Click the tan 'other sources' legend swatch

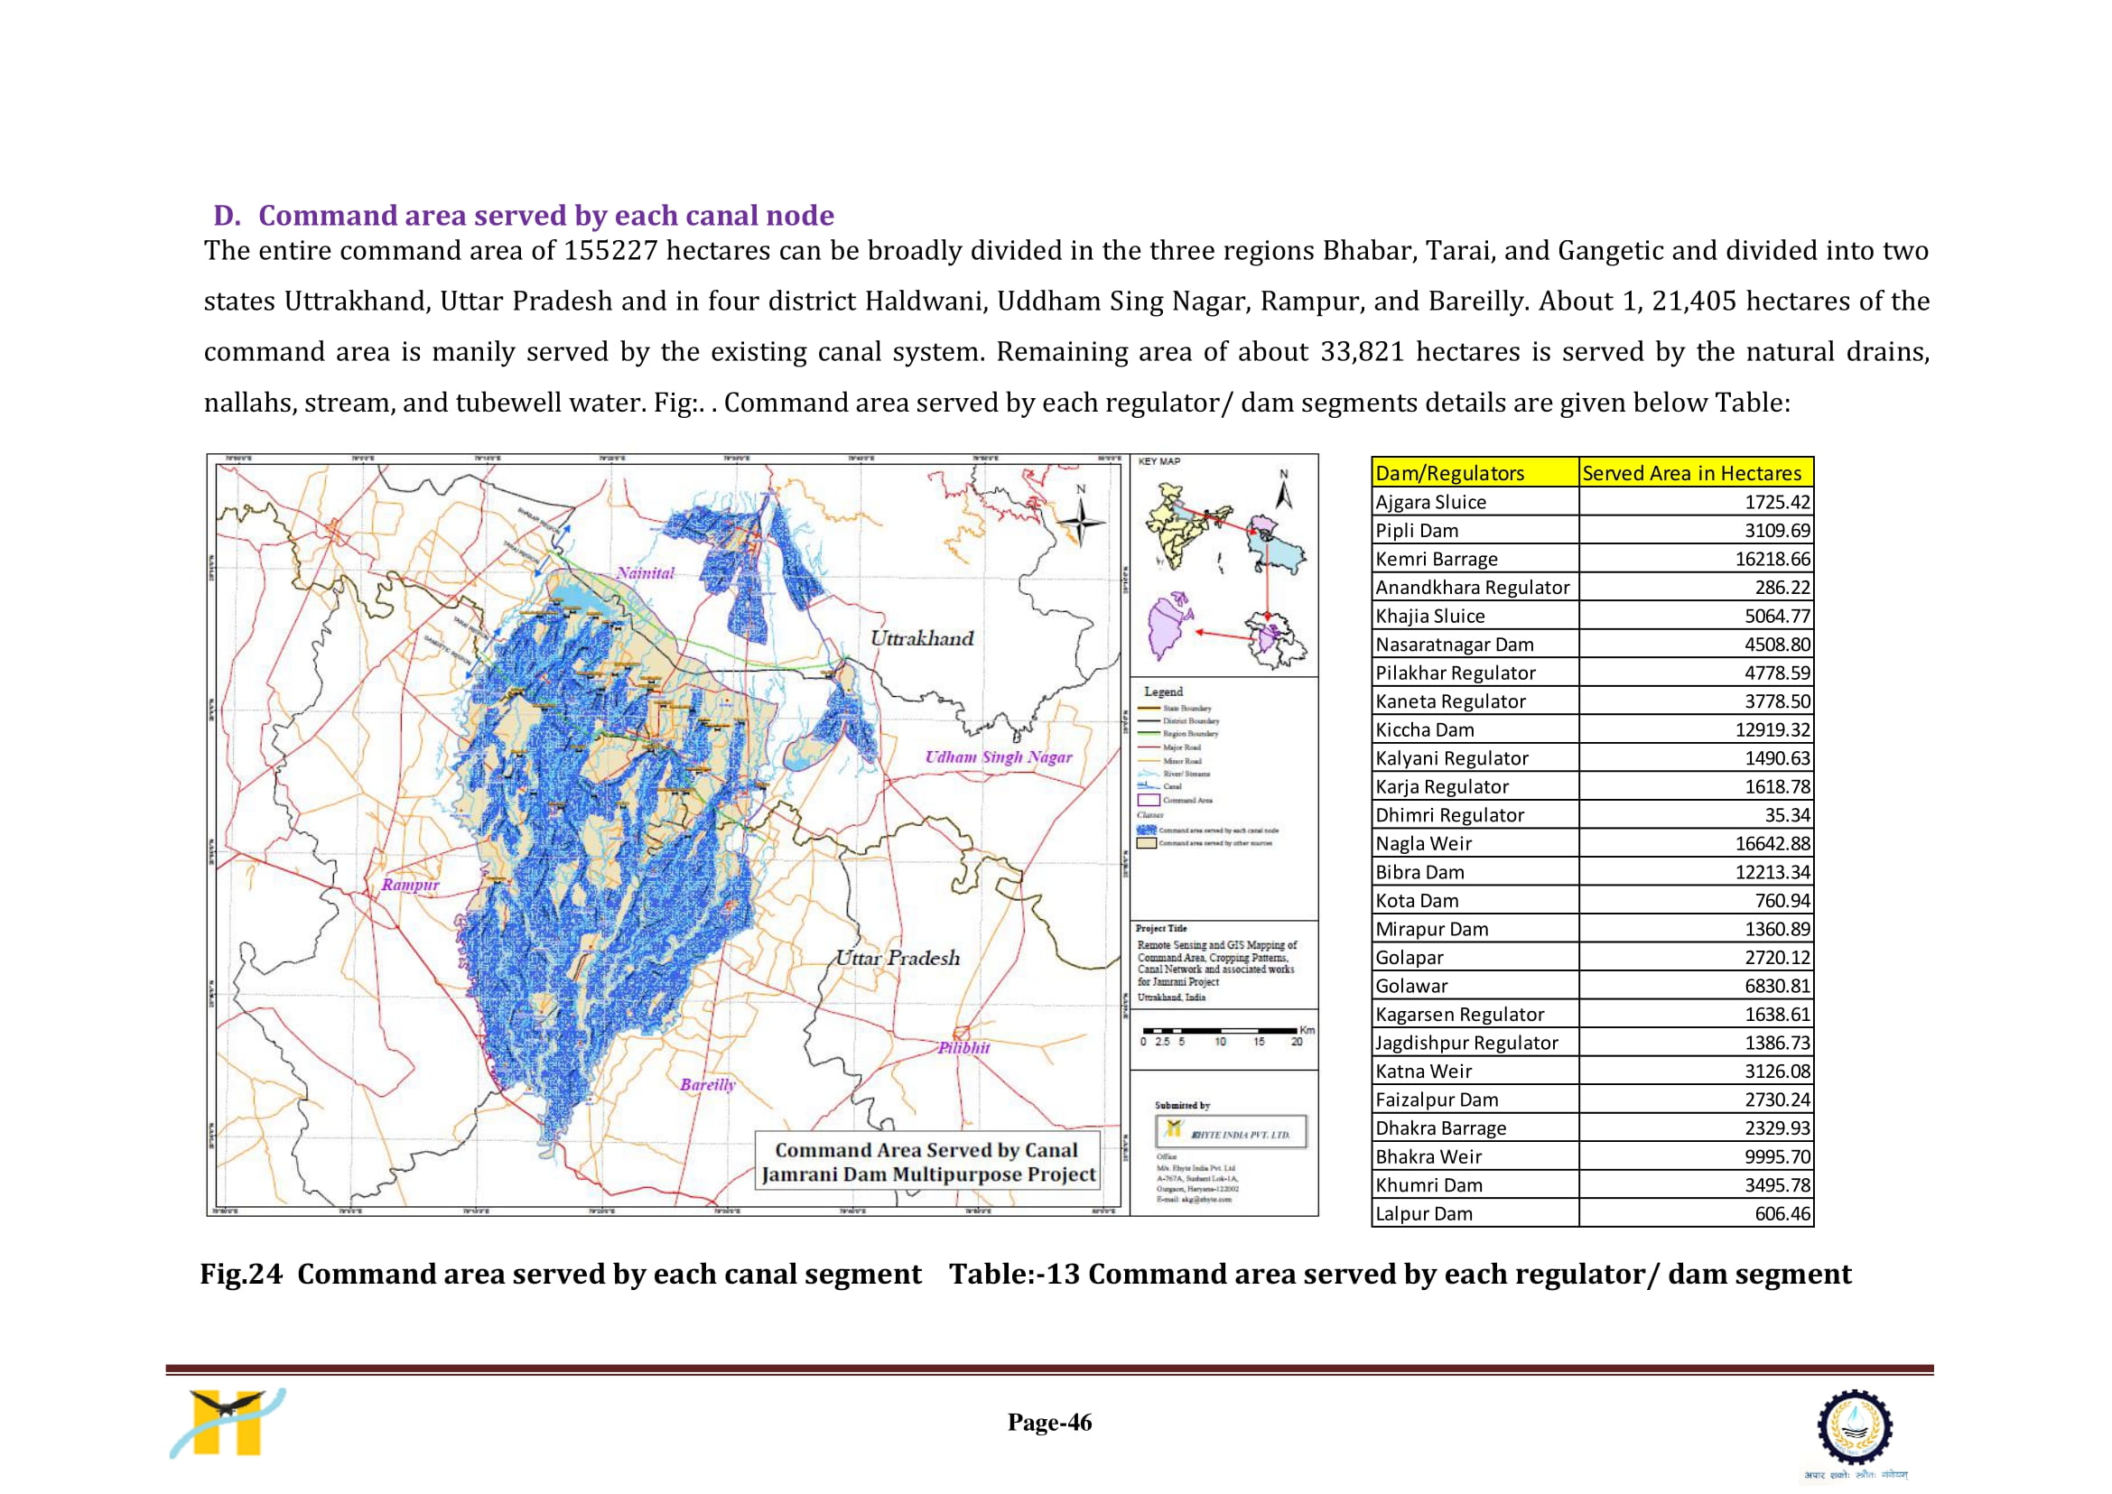coord(1147,842)
